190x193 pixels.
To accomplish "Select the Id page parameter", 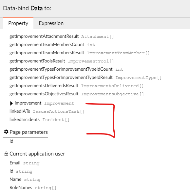I will click(x=11, y=141).
